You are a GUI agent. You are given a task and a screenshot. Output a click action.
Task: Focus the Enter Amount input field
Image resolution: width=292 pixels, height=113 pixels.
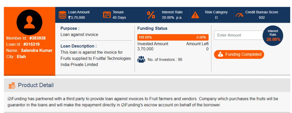click(x=239, y=35)
